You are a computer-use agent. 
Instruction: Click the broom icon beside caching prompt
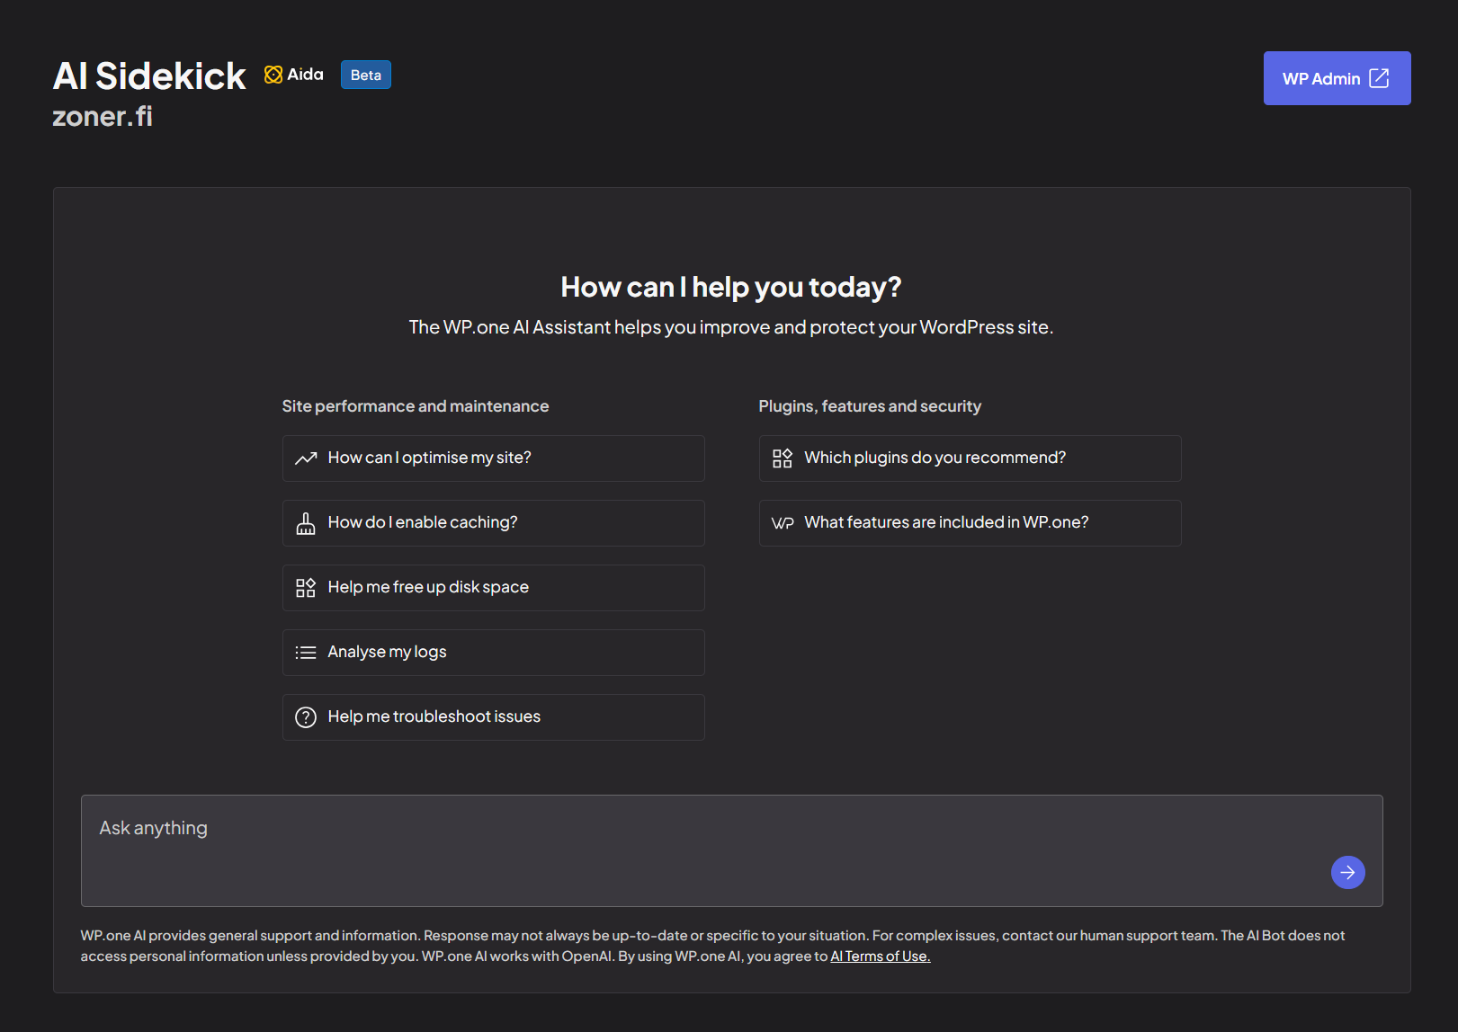306,523
